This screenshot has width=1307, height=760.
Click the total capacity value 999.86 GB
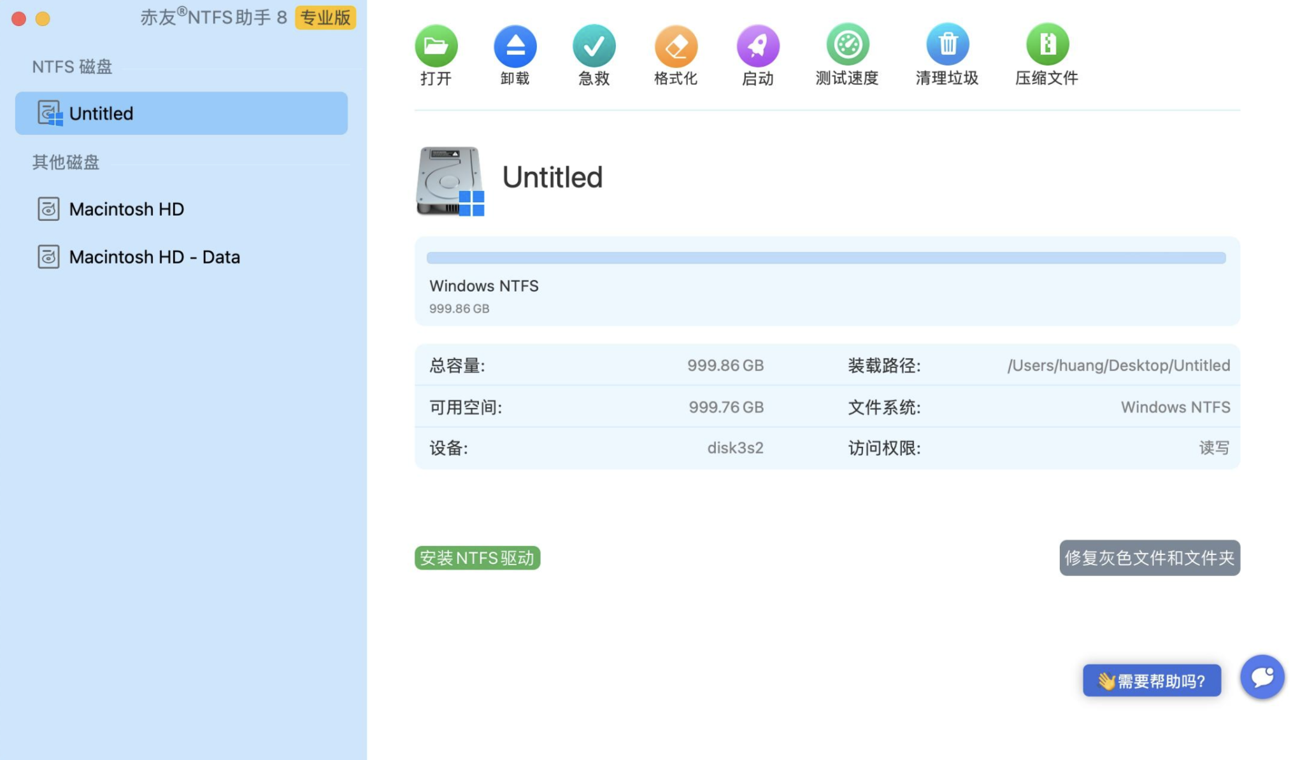coord(725,365)
